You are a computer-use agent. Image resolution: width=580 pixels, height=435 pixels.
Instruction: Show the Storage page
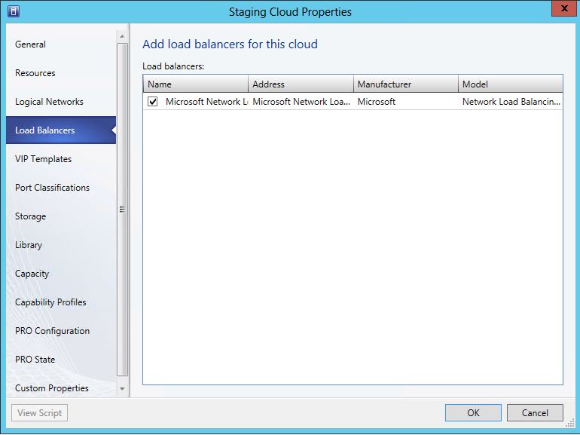click(31, 216)
